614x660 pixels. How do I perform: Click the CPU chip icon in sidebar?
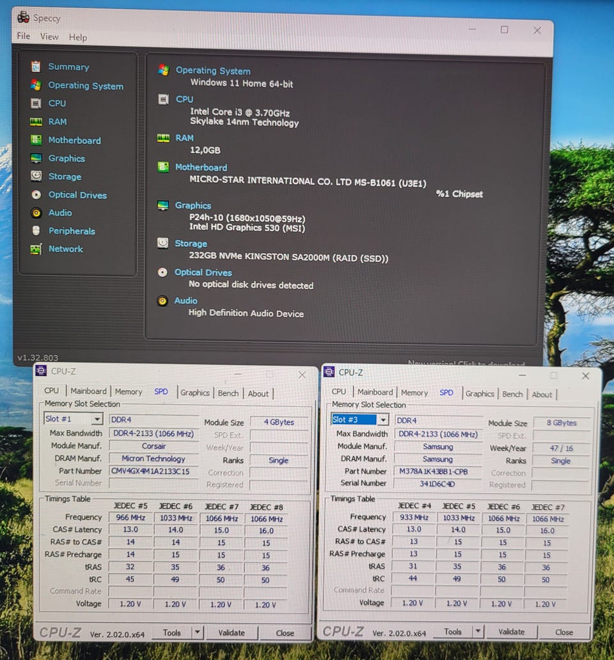point(36,103)
